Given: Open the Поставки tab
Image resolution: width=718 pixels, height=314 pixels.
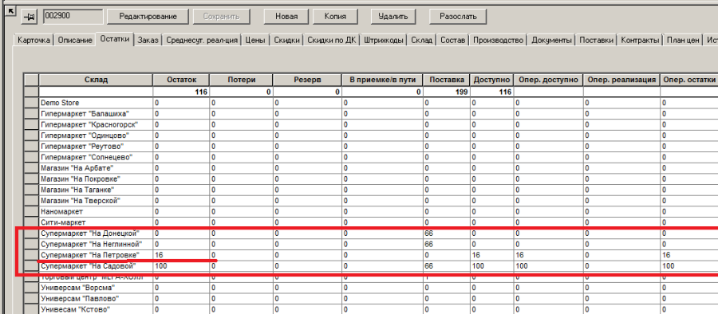Looking at the screenshot, I should (596, 41).
